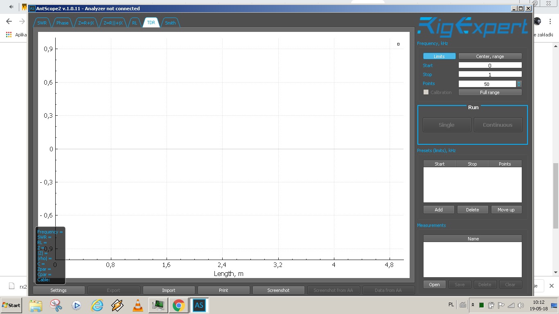Open the PL input language selector
Image resolution: width=559 pixels, height=314 pixels.
[451, 305]
